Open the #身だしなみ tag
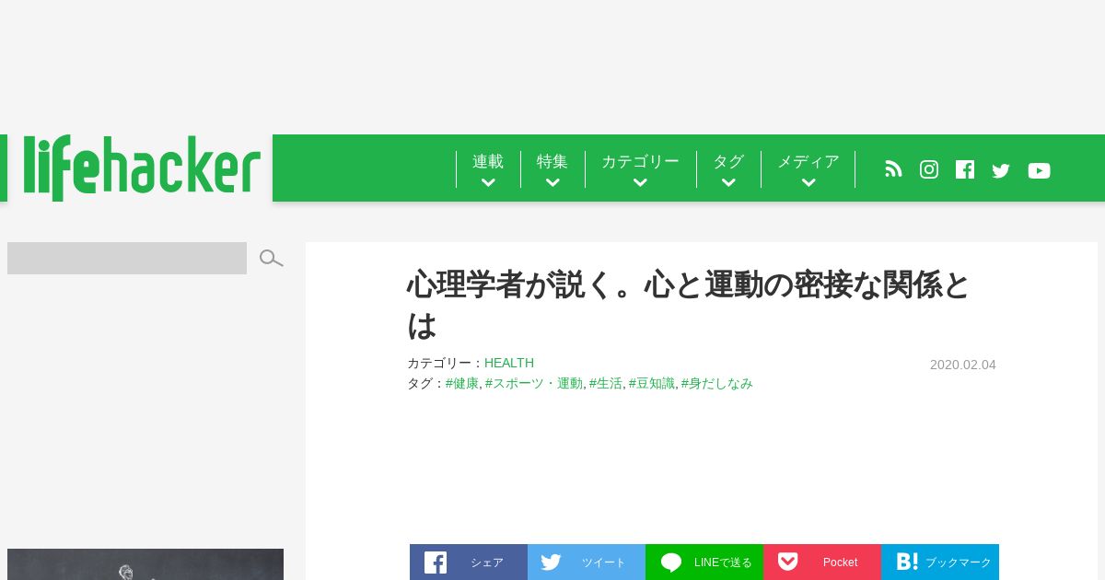 tap(717, 383)
